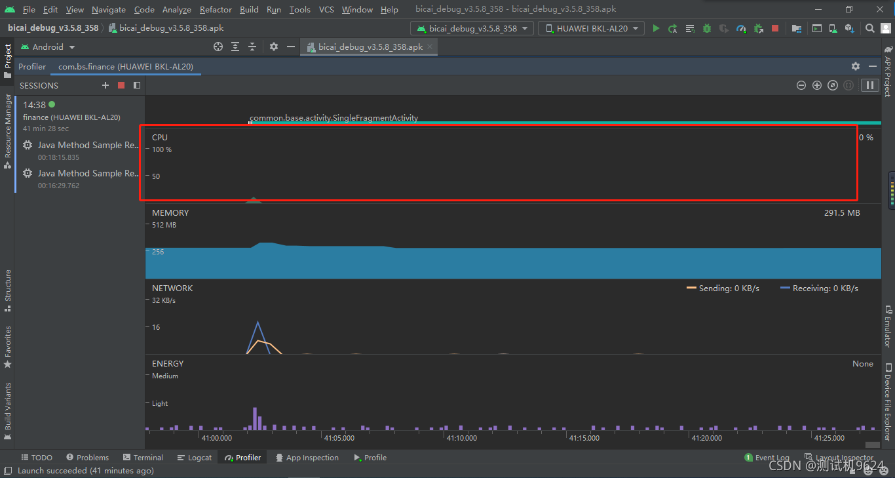Screen dimensions: 895x478
Task: Select the bicai_debug_v3.5.8_358.apk editor tab
Action: point(370,47)
